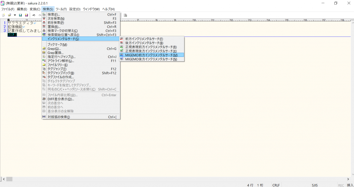This screenshot has width=354, height=187.
Task: Choose 指定行へジャンプ(J)... entry
Action: pyautogui.click(x=81, y=57)
